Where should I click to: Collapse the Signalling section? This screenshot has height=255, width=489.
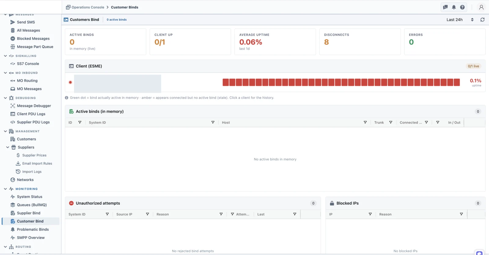[5, 56]
